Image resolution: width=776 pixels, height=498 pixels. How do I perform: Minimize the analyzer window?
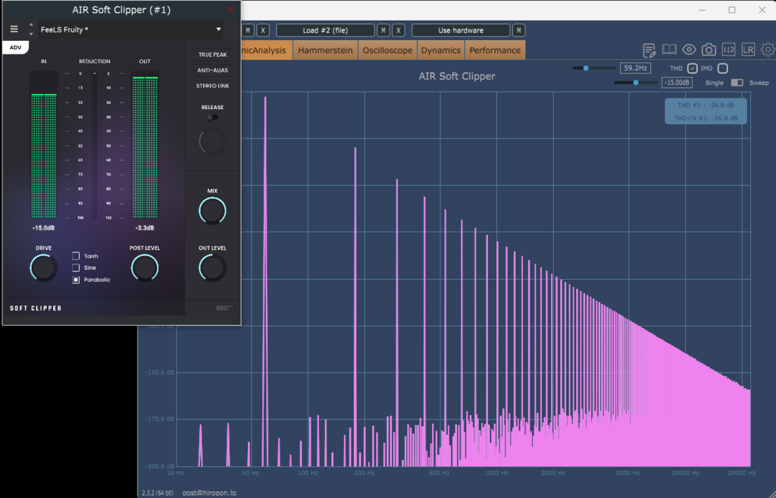[702, 10]
